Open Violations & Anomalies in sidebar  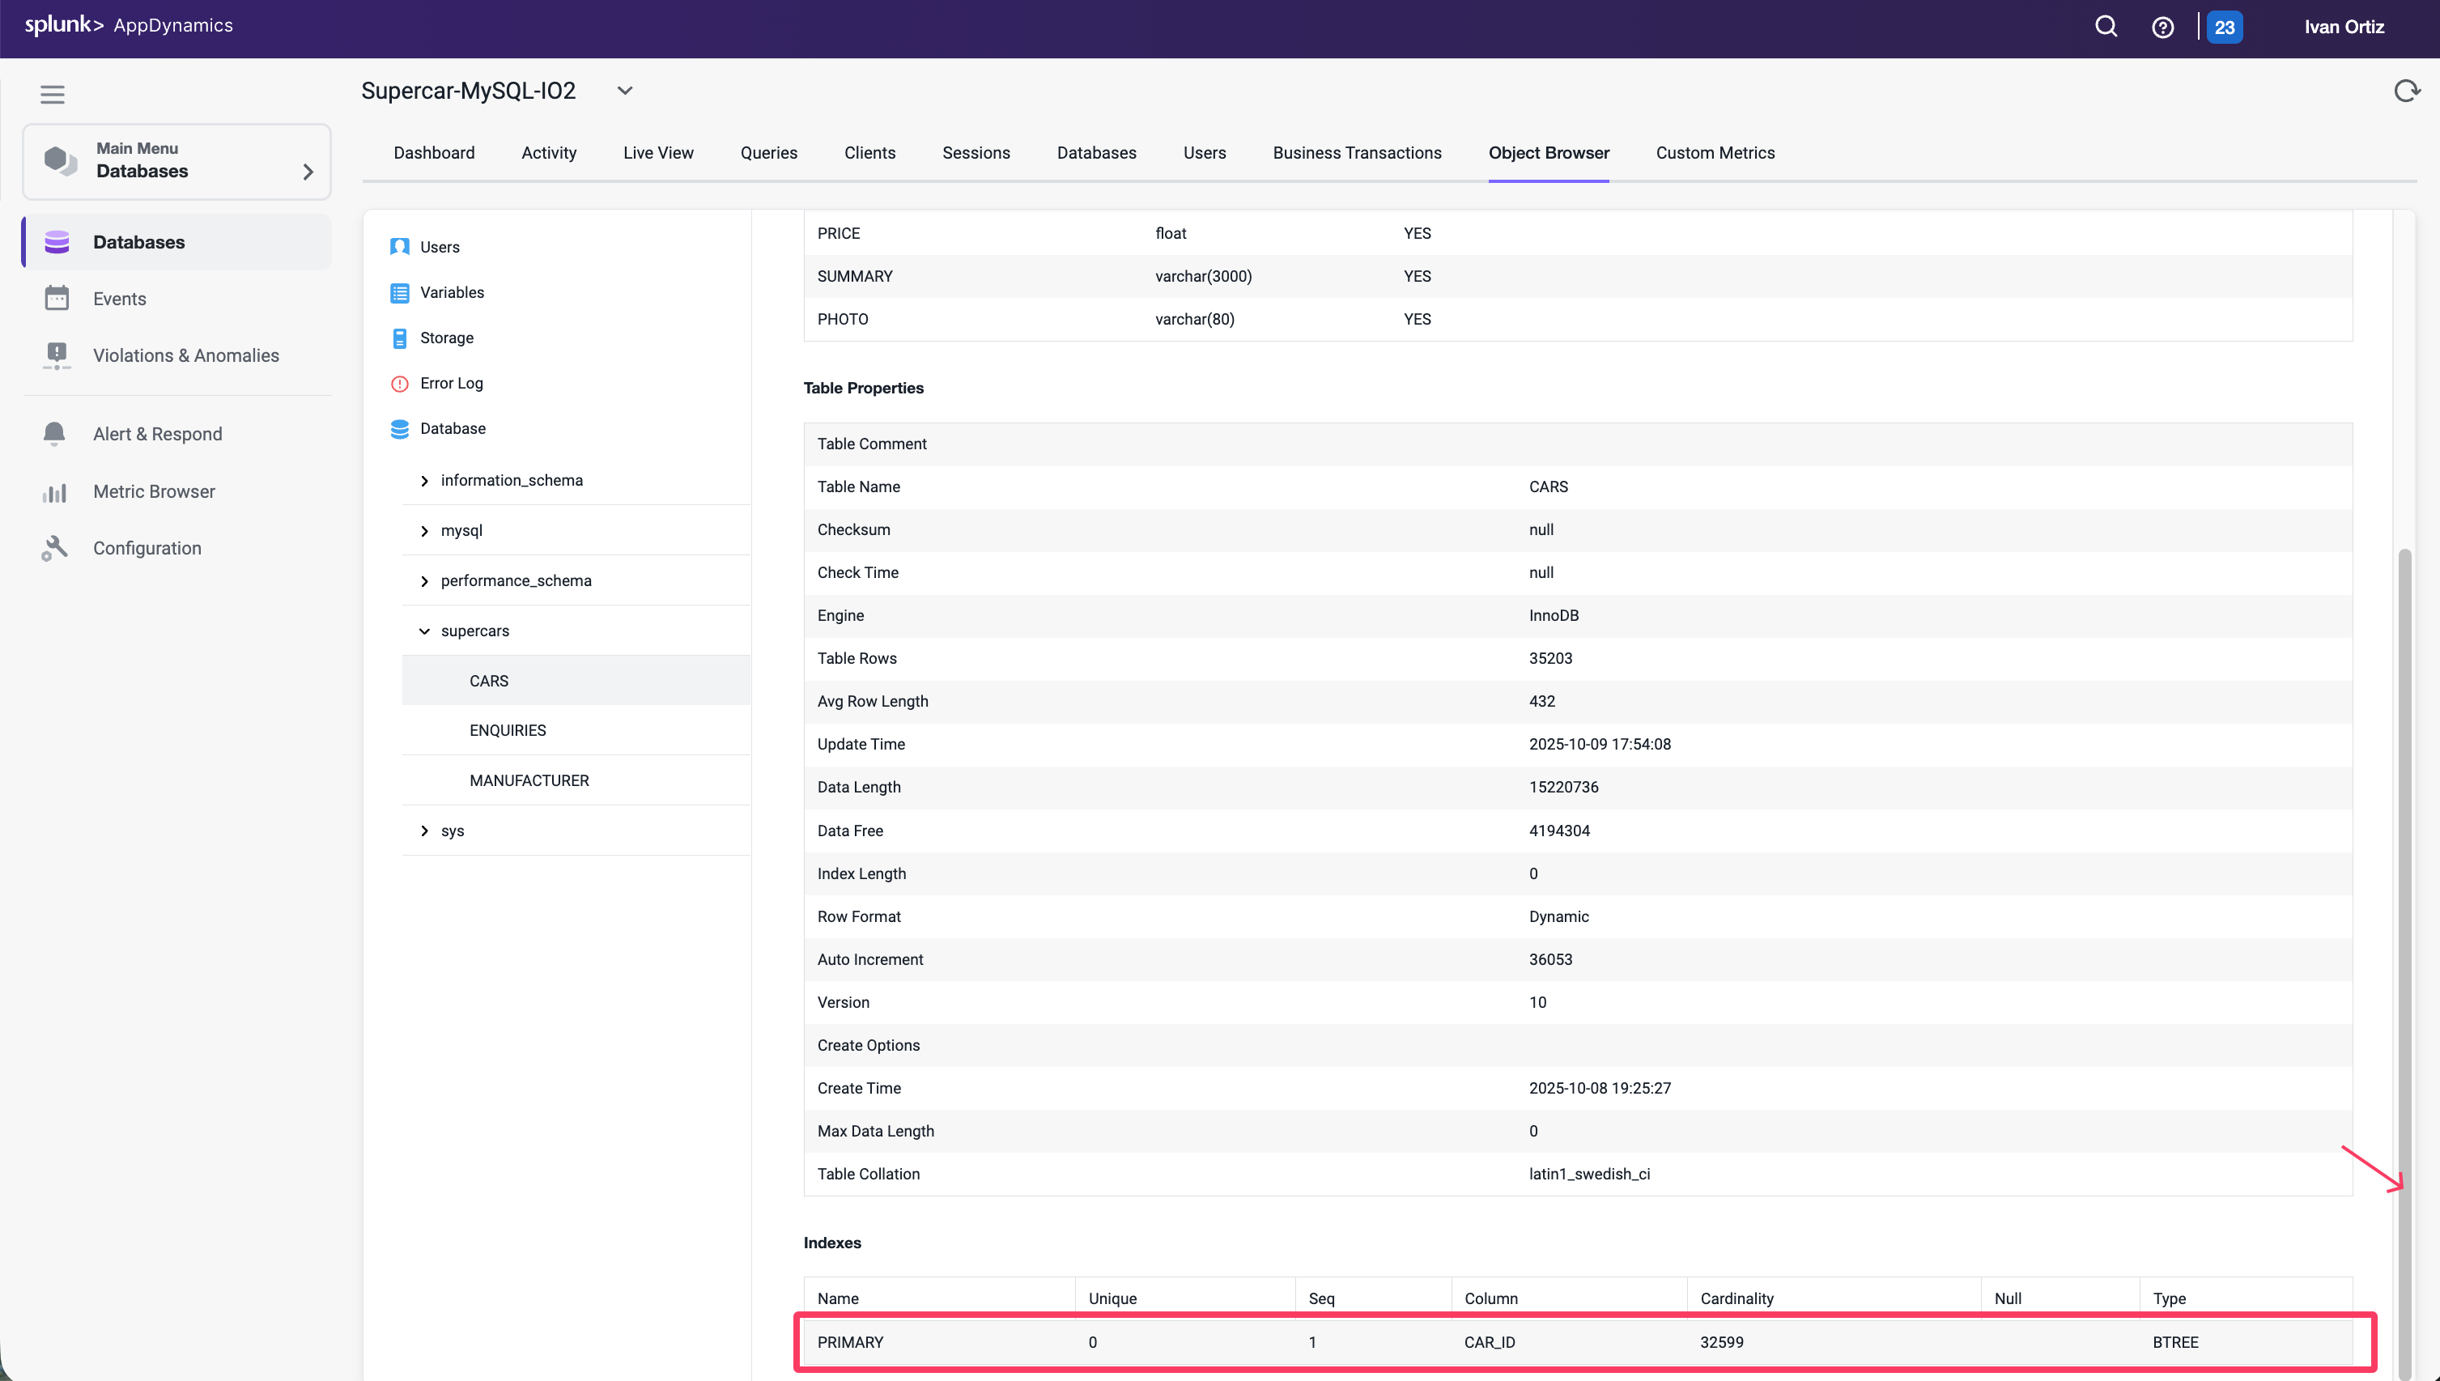(186, 355)
